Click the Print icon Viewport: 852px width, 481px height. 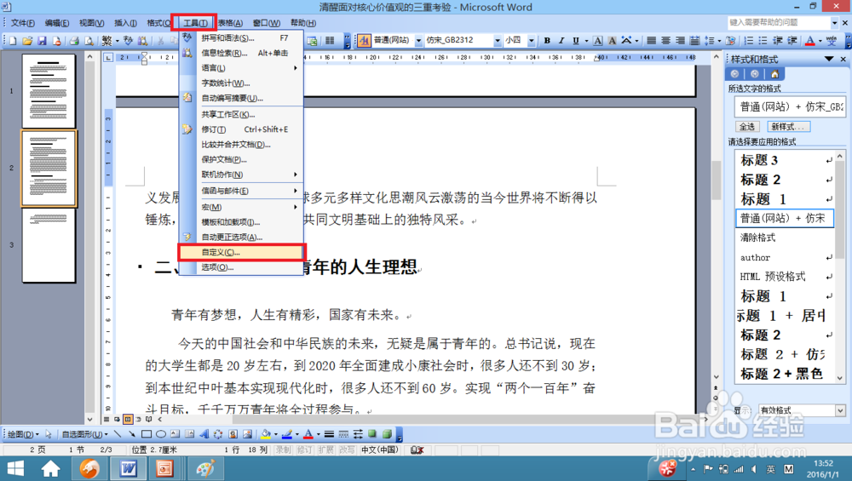(x=74, y=41)
